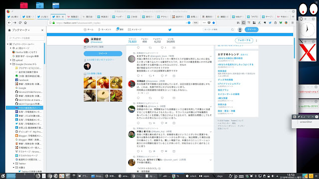Click the xeyes item in taskbar
Screen dimensions: 319x179
click(x=204, y=176)
